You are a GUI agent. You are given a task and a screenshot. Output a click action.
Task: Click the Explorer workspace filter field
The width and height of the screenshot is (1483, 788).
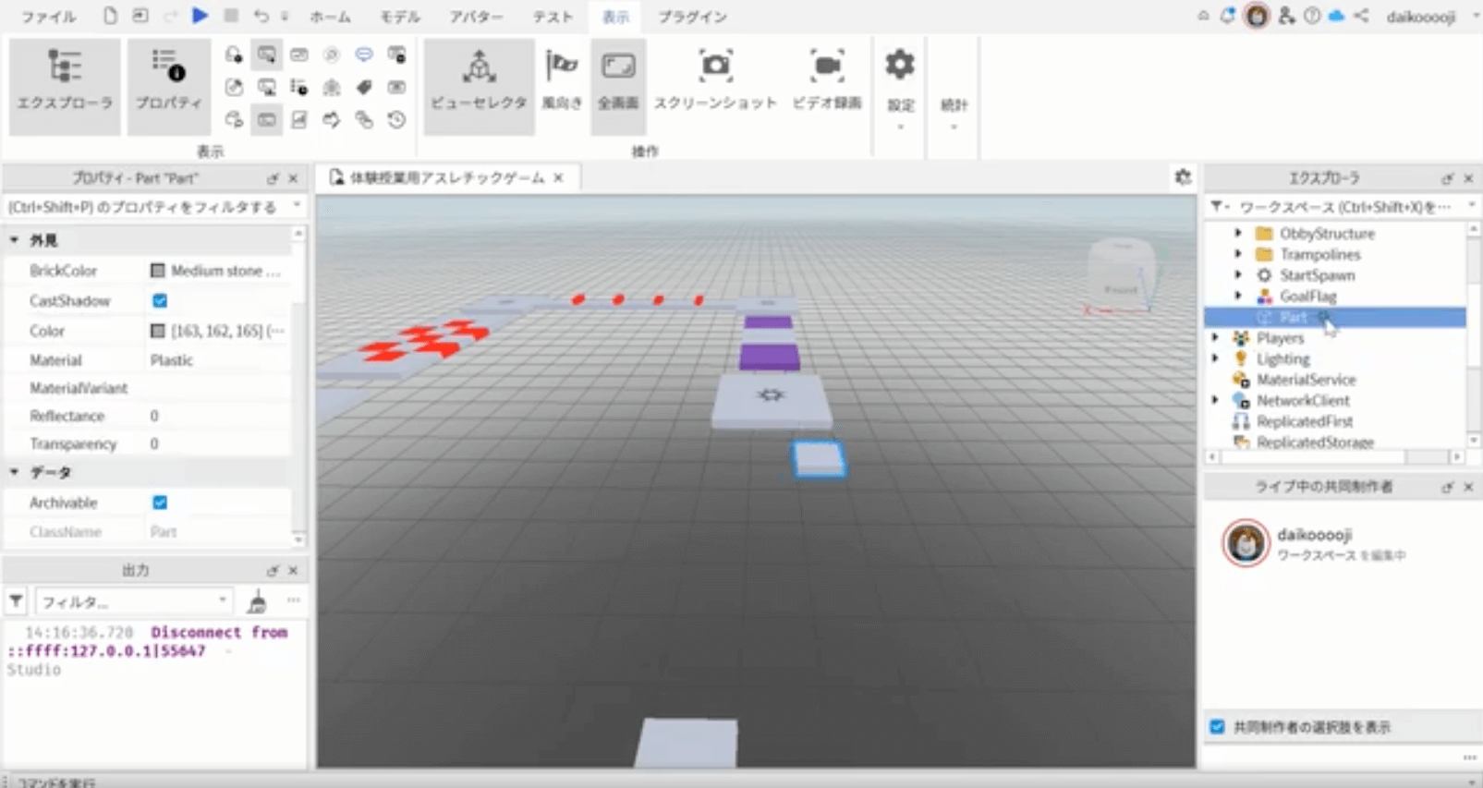(1343, 207)
